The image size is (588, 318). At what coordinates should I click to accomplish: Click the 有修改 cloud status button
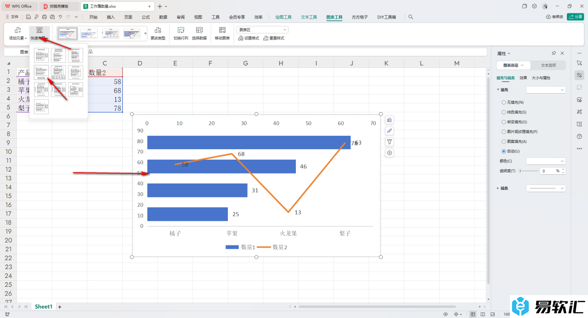(x=554, y=17)
